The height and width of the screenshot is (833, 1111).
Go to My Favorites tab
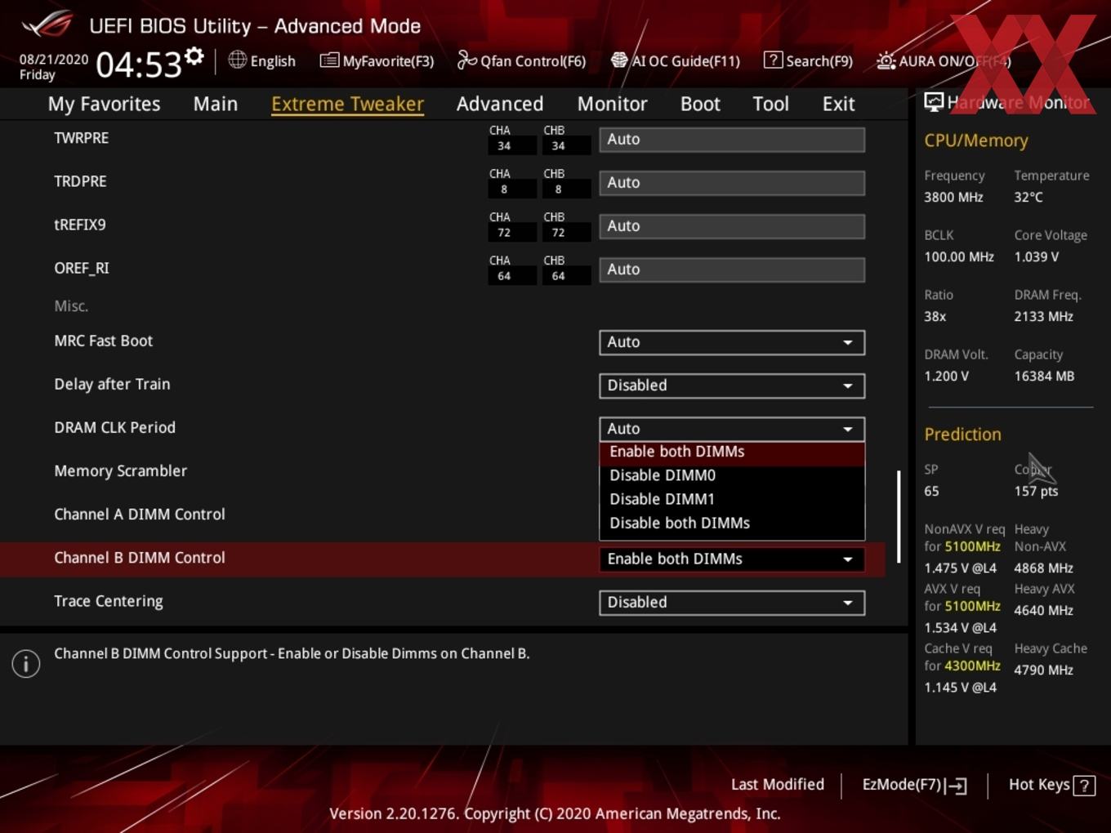[104, 104]
